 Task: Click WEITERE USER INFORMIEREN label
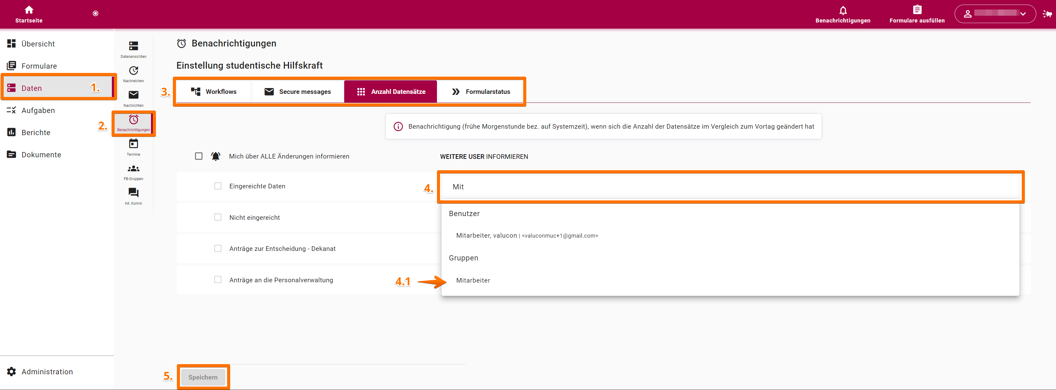pyautogui.click(x=484, y=156)
